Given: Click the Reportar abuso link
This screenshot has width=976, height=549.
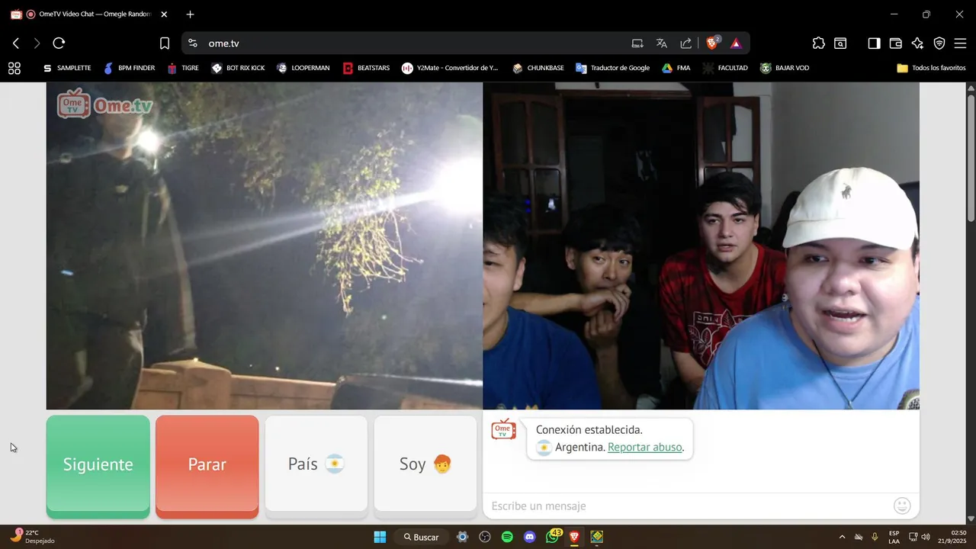Looking at the screenshot, I should 645,447.
